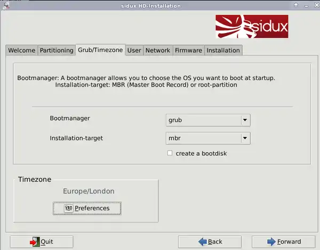
Task: Click the icon on the Preferences button
Action: pos(68,208)
